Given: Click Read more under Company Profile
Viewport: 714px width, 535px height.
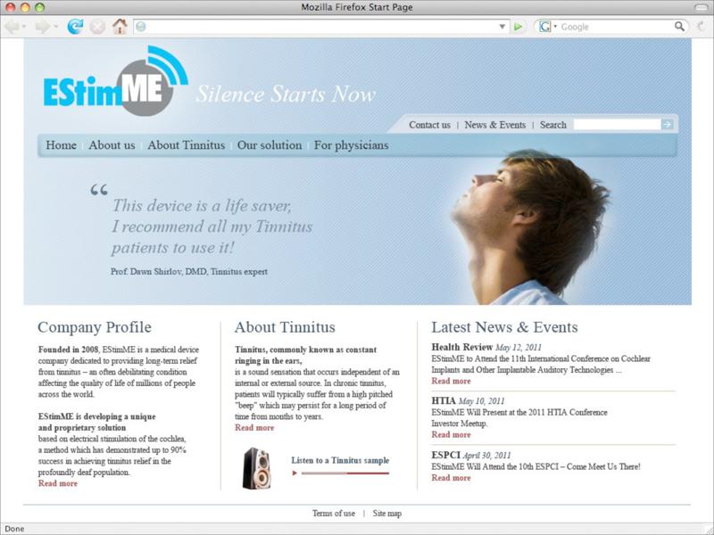Looking at the screenshot, I should pos(58,483).
